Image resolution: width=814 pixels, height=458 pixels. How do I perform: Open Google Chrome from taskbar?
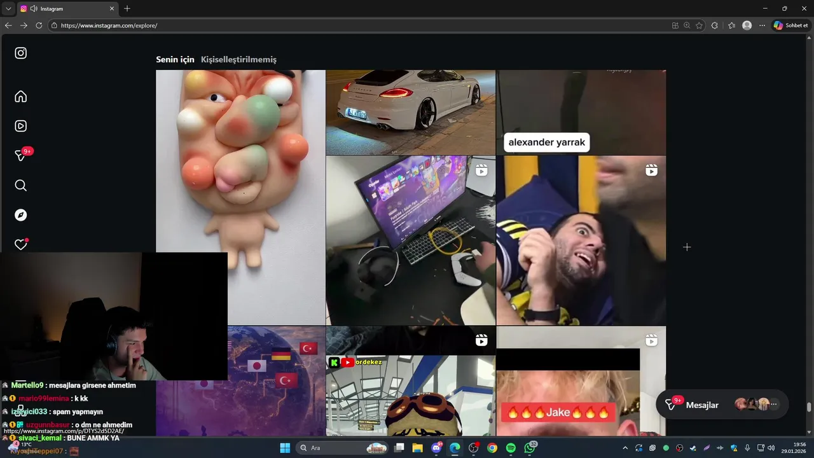492,448
